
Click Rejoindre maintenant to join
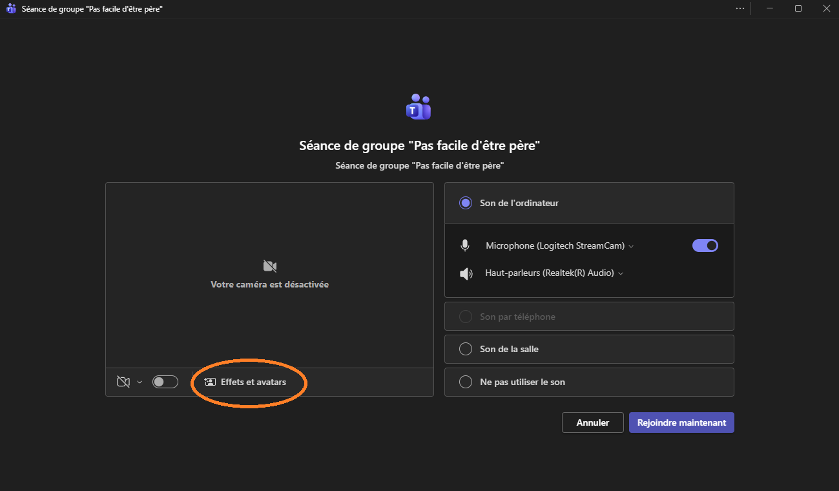(681, 422)
